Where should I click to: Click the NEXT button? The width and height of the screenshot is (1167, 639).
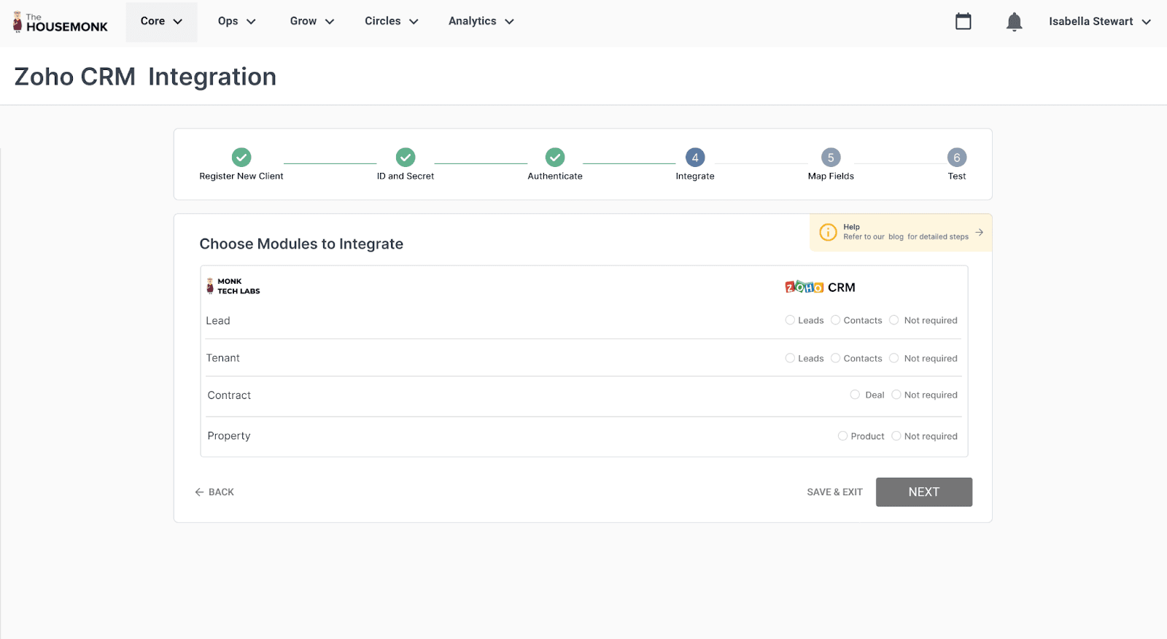coord(923,492)
